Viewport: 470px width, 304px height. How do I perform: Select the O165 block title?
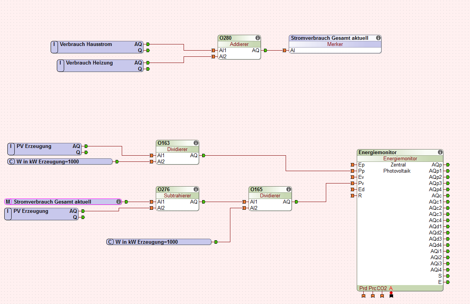256,189
